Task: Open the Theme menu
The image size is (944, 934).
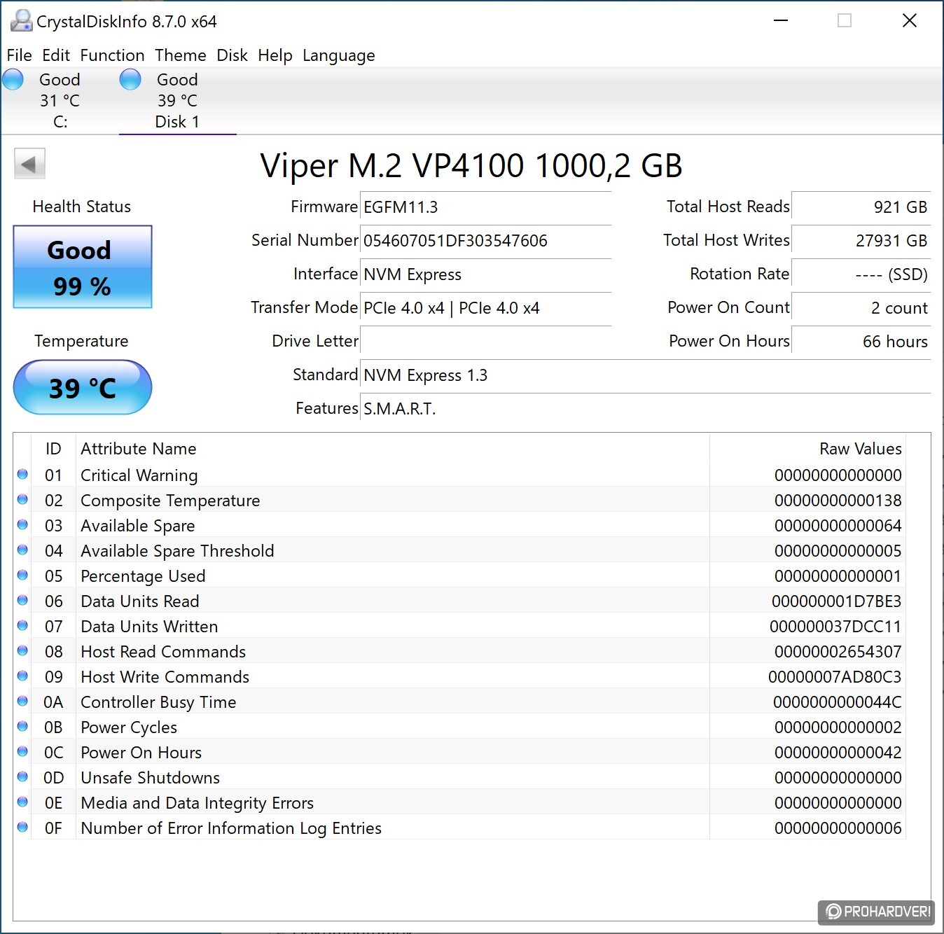Action: (x=181, y=55)
